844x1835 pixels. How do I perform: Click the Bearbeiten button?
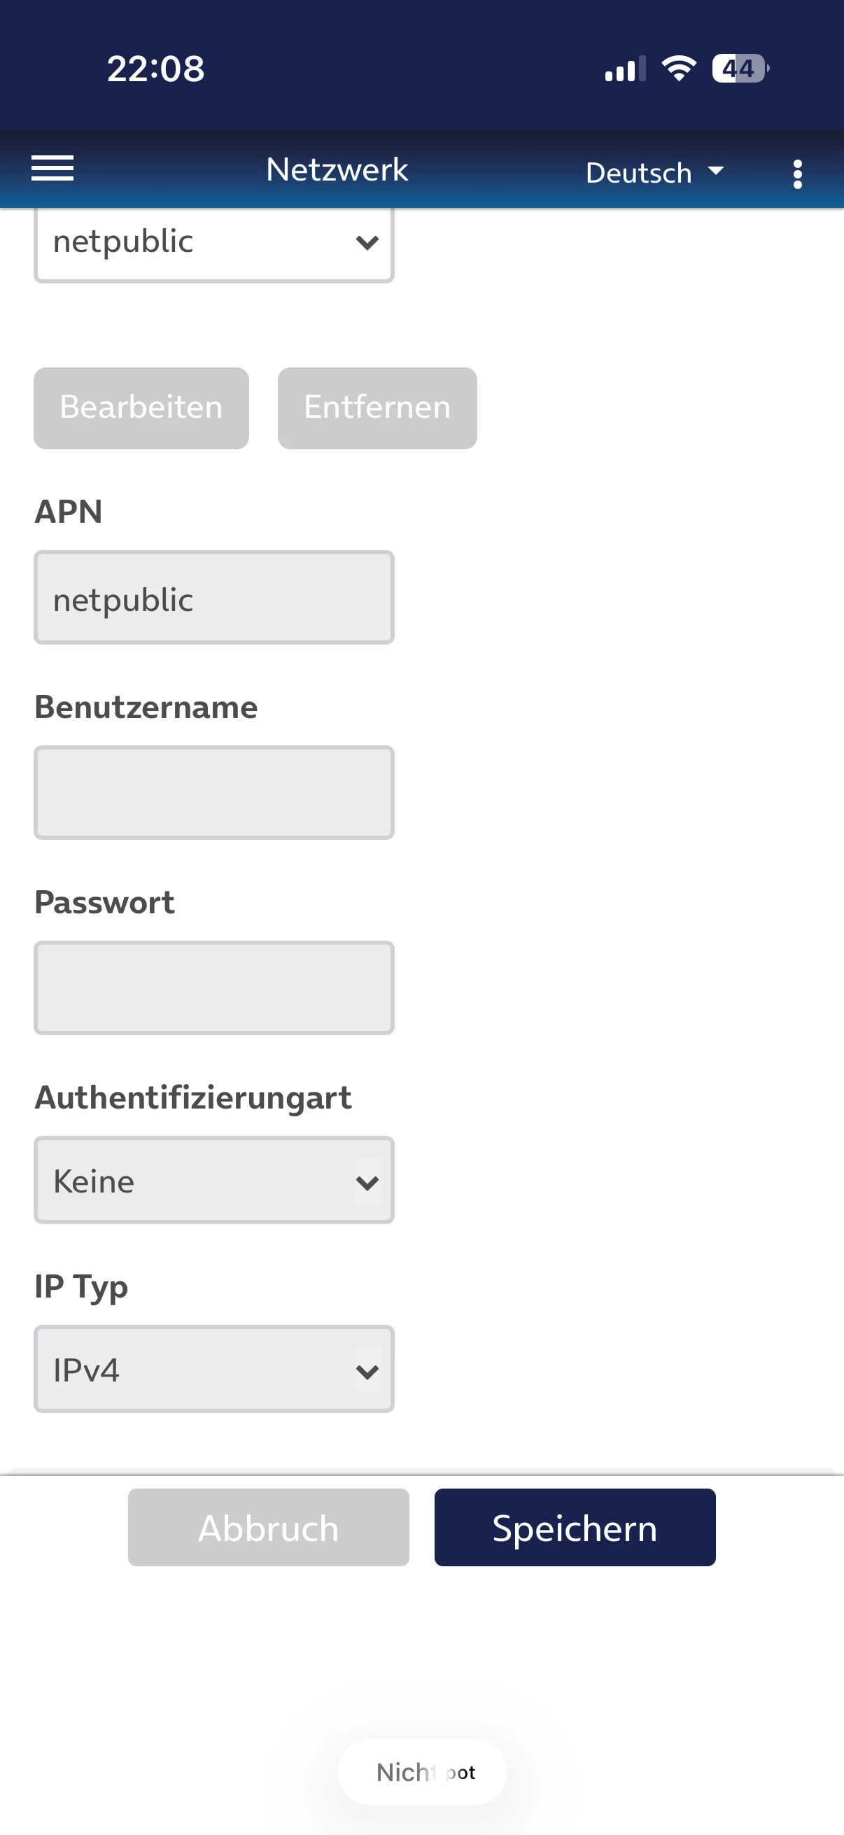[x=141, y=407]
